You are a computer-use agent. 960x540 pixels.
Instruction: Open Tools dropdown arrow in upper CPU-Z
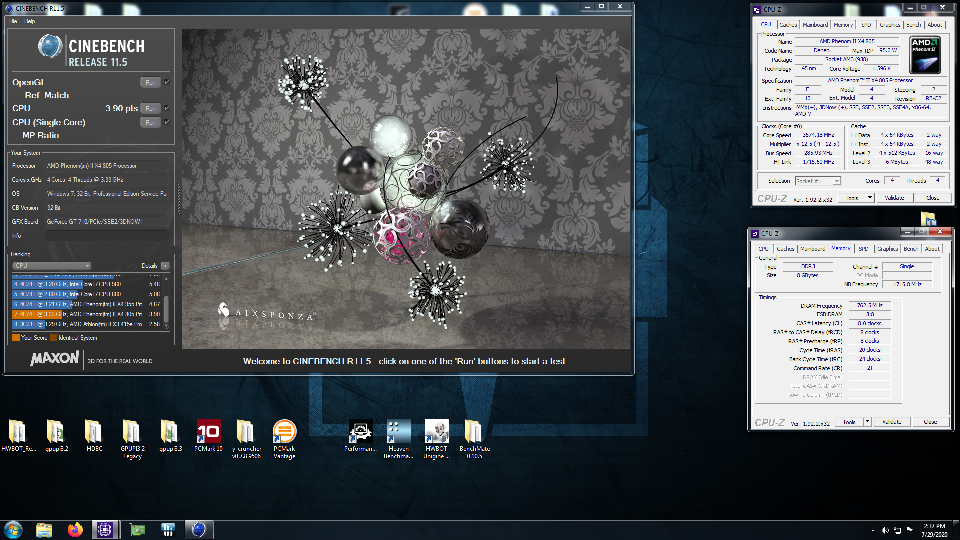coord(870,198)
